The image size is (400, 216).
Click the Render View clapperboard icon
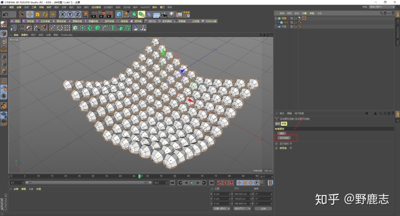(x=94, y=14)
